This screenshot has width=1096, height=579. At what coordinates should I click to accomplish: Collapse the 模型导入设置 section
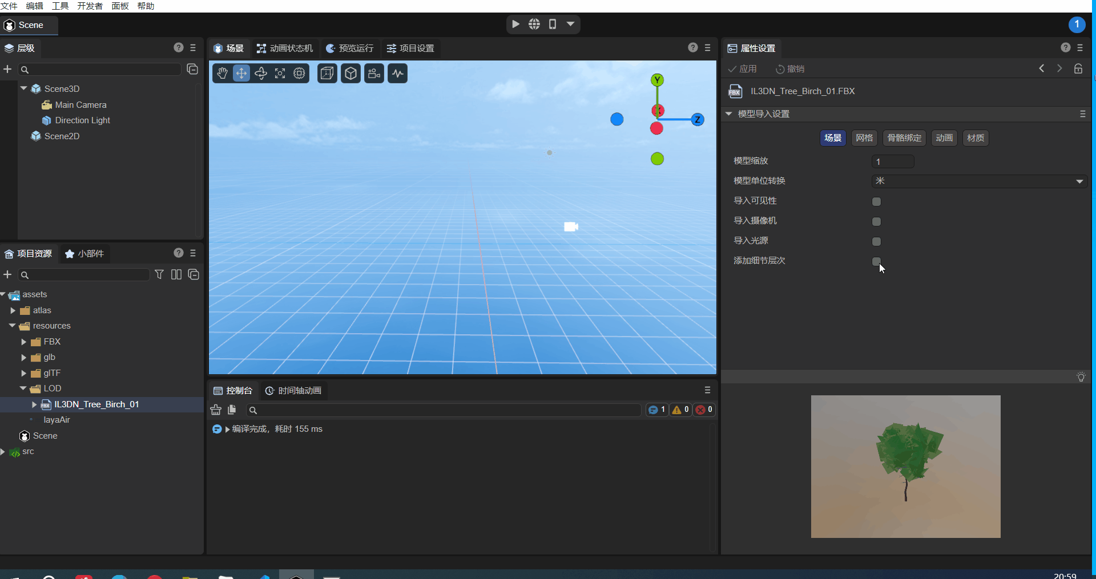tap(729, 114)
